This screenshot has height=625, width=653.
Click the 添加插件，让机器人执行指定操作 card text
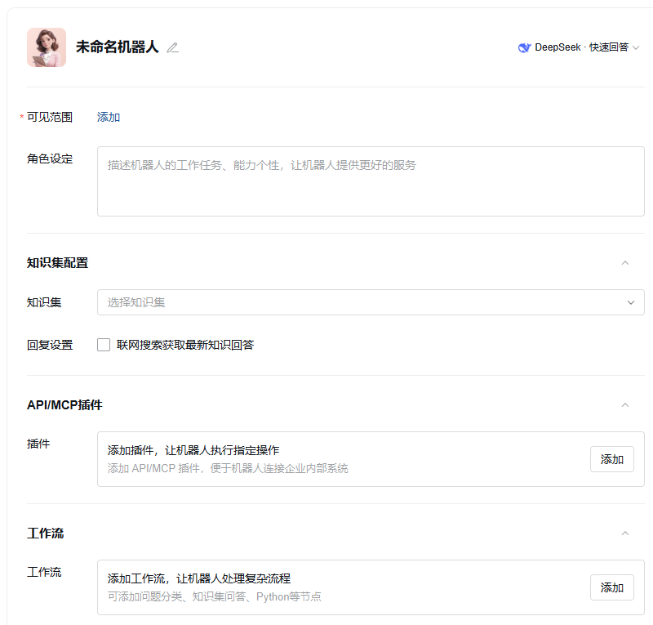[193, 450]
